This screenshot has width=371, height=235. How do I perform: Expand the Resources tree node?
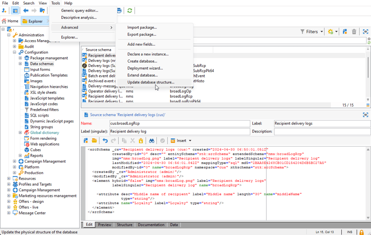click(9, 178)
